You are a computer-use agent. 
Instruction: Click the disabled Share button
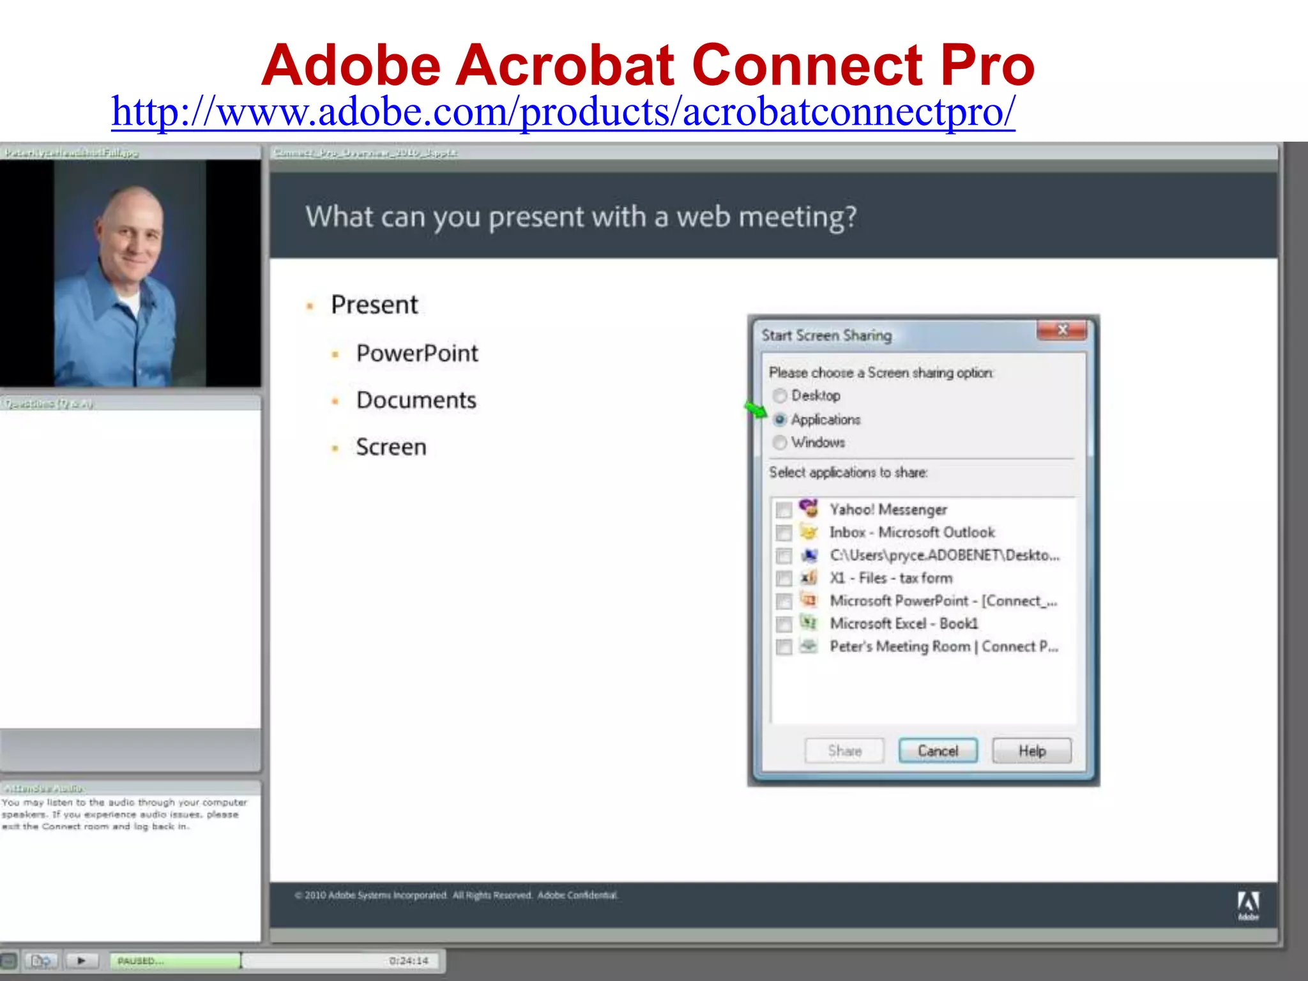click(x=845, y=751)
